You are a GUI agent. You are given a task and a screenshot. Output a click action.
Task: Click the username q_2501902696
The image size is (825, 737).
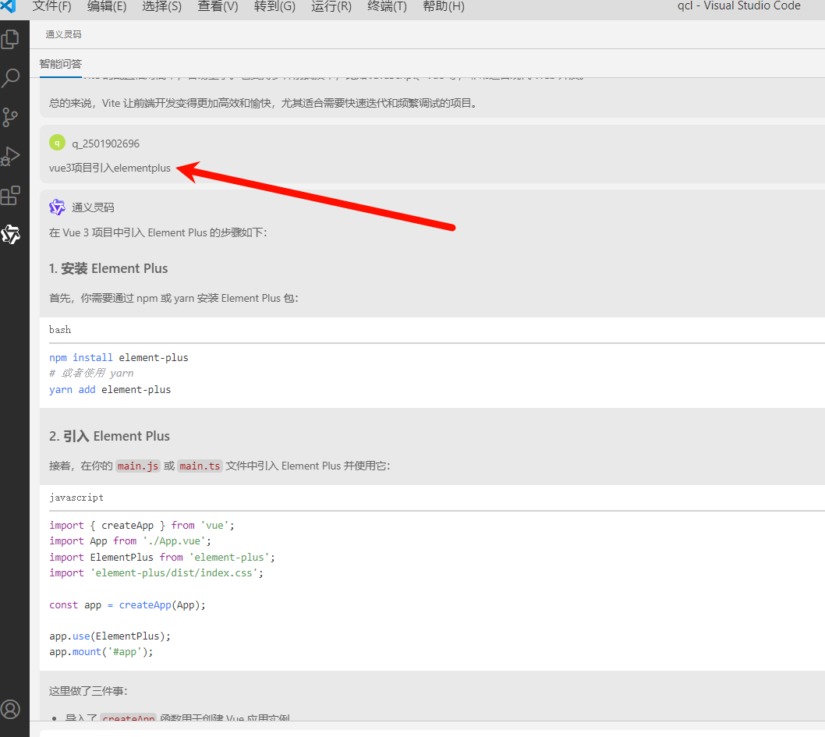(x=106, y=144)
